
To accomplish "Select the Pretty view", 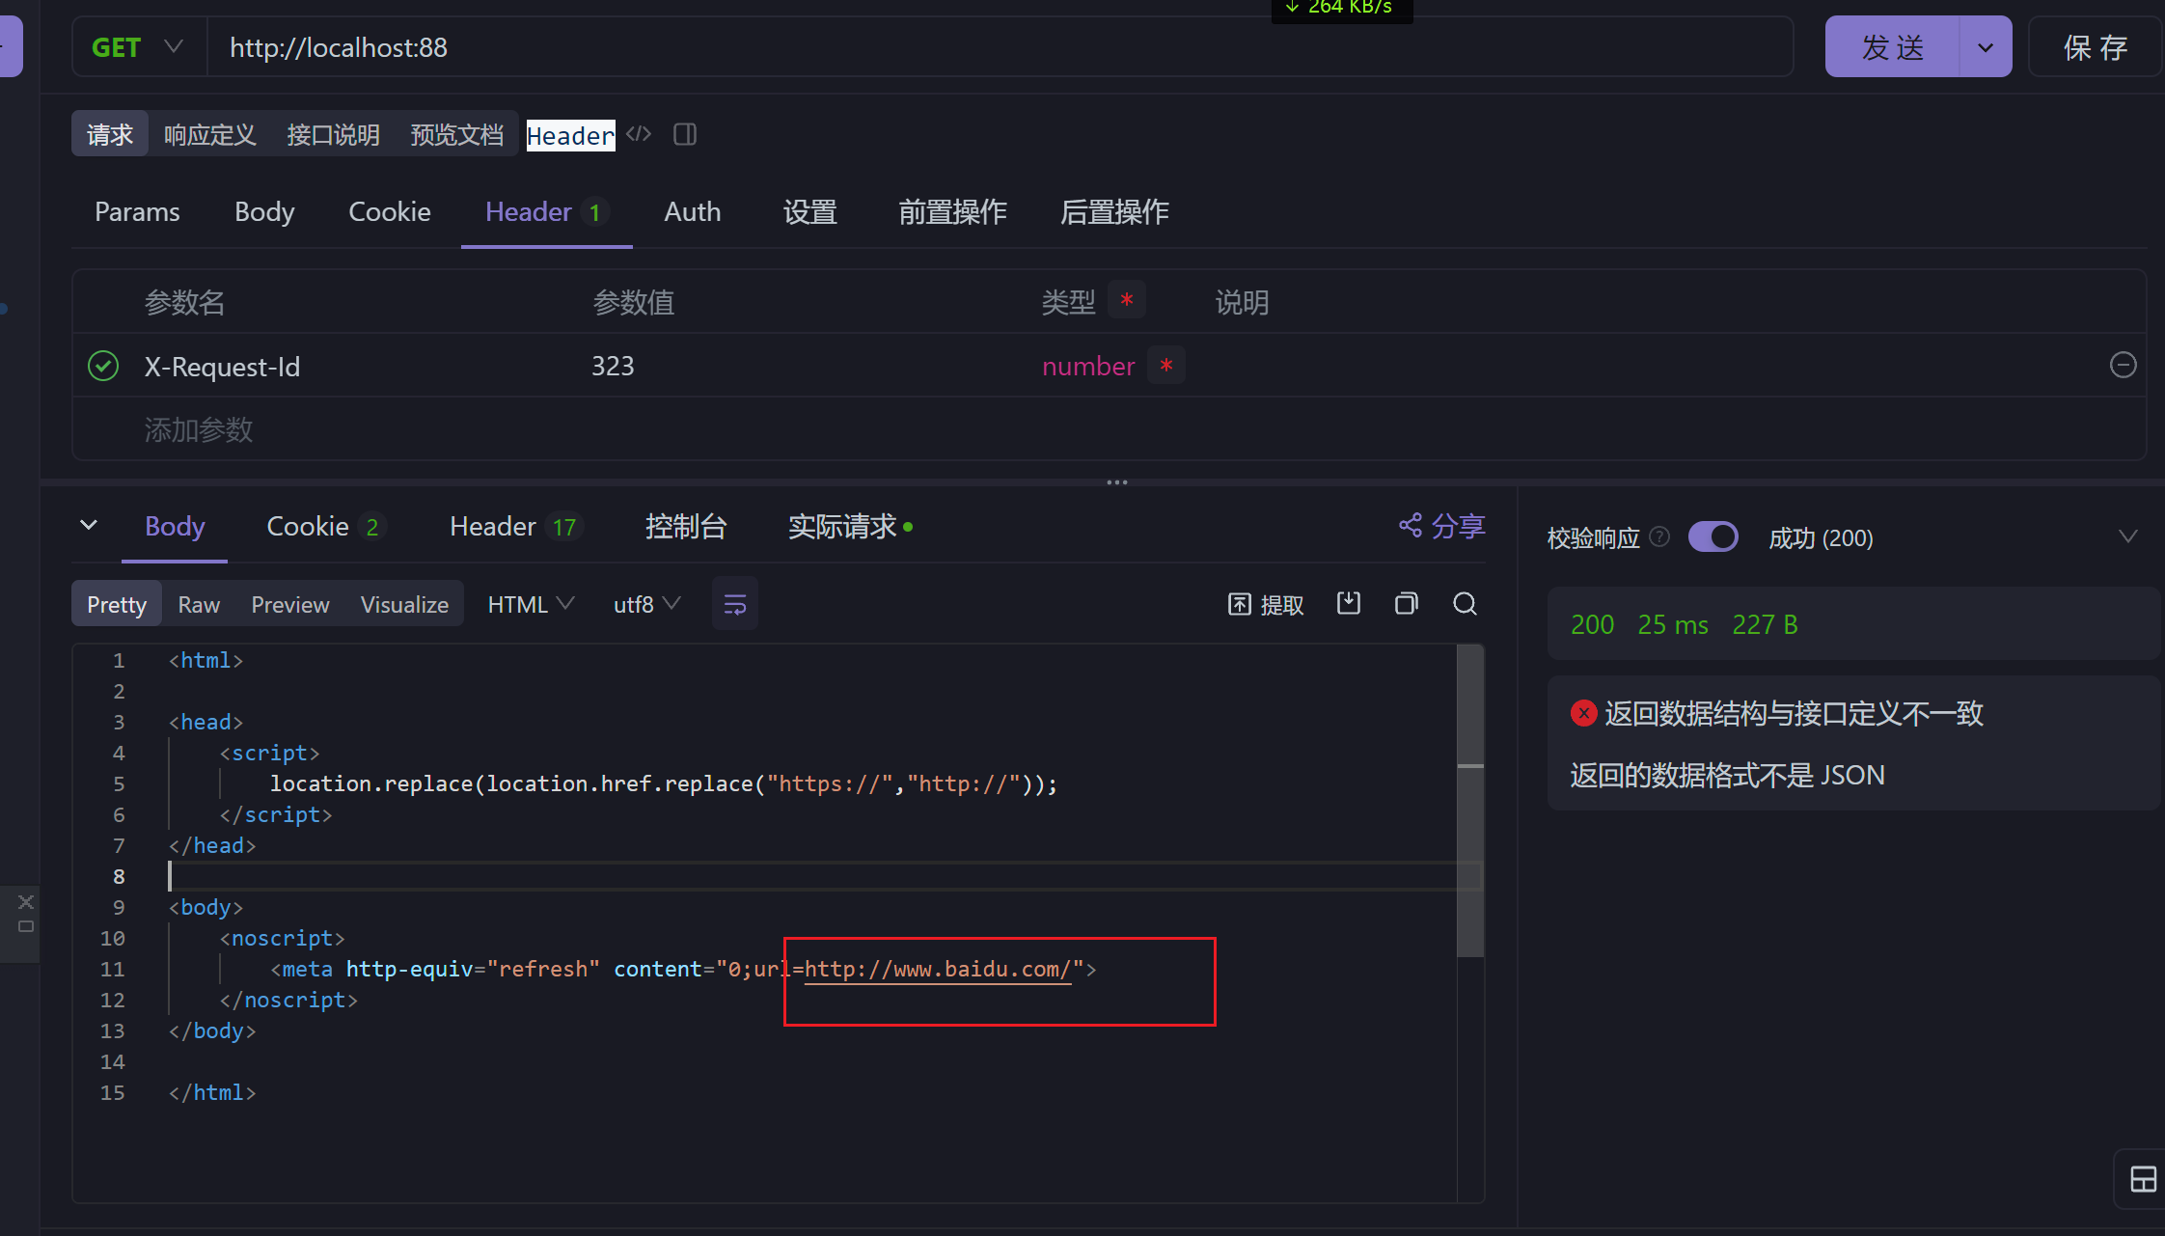I will 117,604.
